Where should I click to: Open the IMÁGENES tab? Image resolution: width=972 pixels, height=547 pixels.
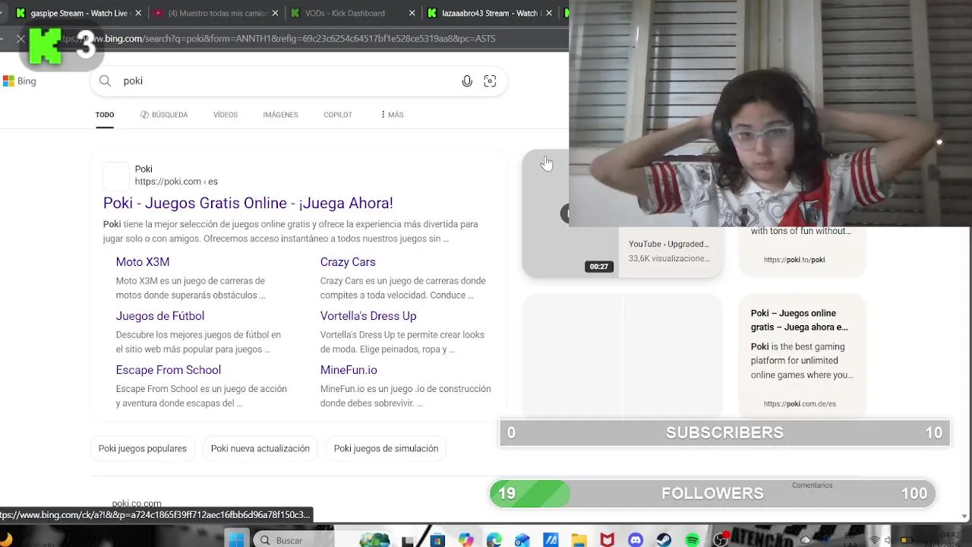pyautogui.click(x=280, y=115)
